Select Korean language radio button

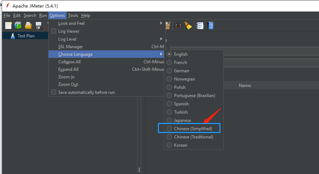169,145
